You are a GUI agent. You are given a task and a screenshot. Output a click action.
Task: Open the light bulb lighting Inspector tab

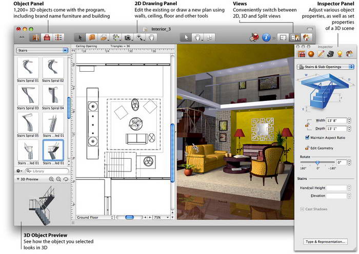(340, 54)
